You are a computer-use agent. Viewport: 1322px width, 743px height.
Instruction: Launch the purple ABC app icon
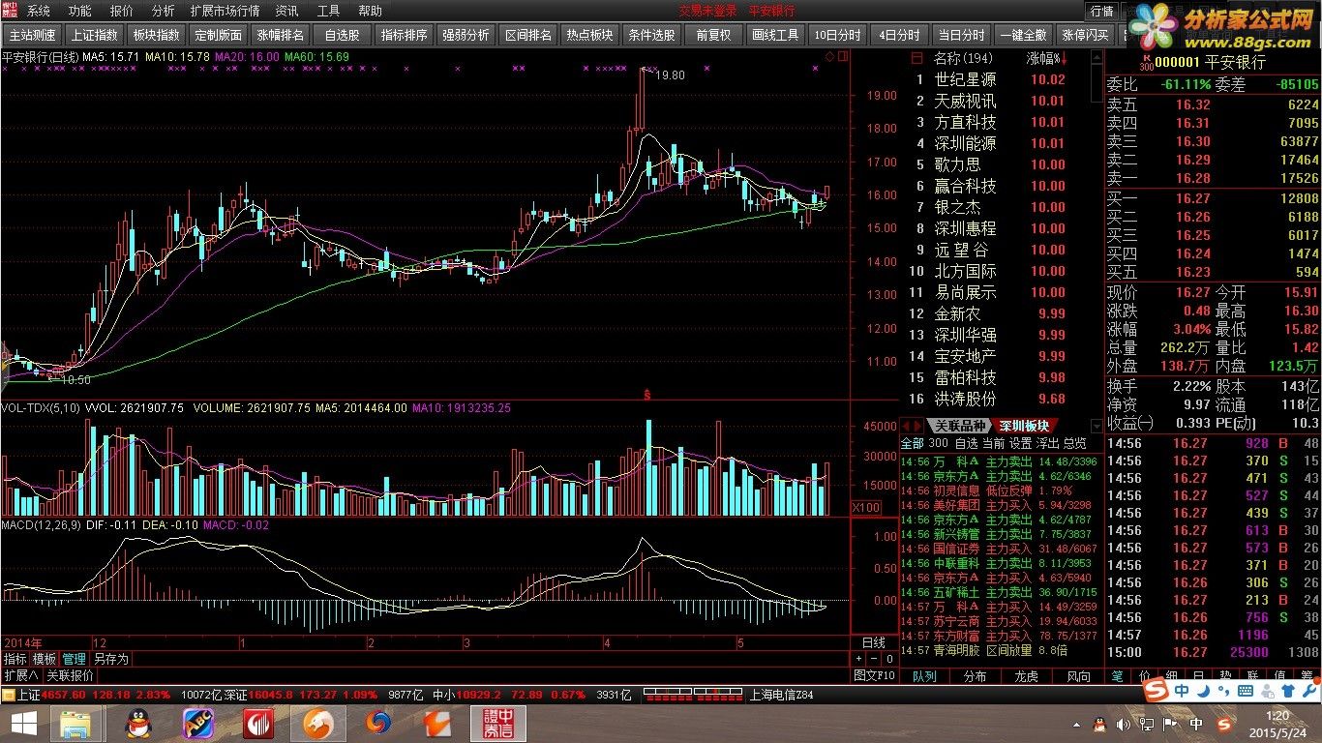click(198, 723)
